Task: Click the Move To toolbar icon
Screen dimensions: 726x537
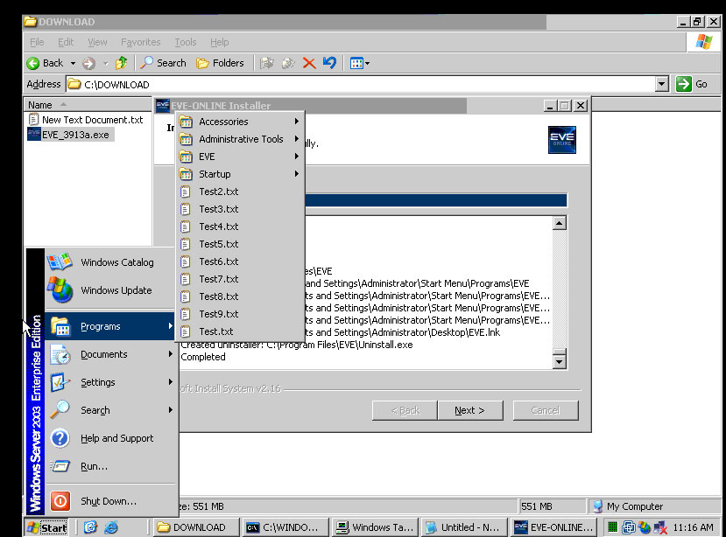Action: (267, 63)
